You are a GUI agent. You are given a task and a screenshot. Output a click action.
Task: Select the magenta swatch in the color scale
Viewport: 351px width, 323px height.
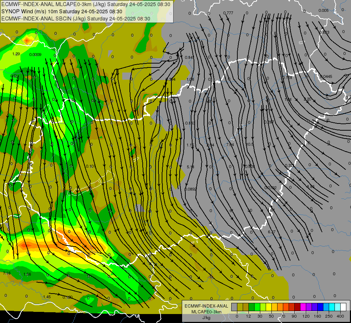[x=303, y=307]
